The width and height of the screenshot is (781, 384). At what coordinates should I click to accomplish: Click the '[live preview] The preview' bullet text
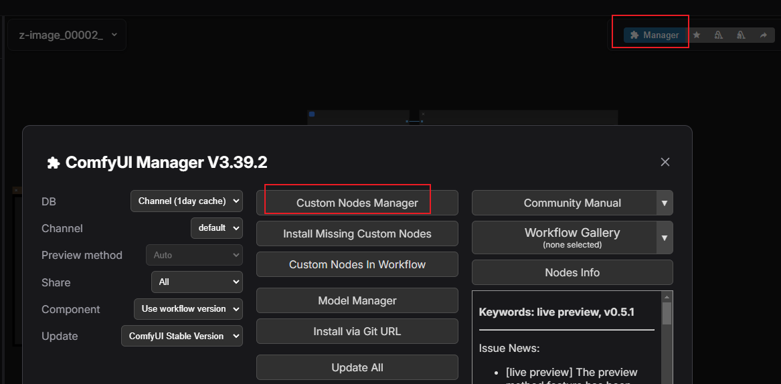point(572,372)
